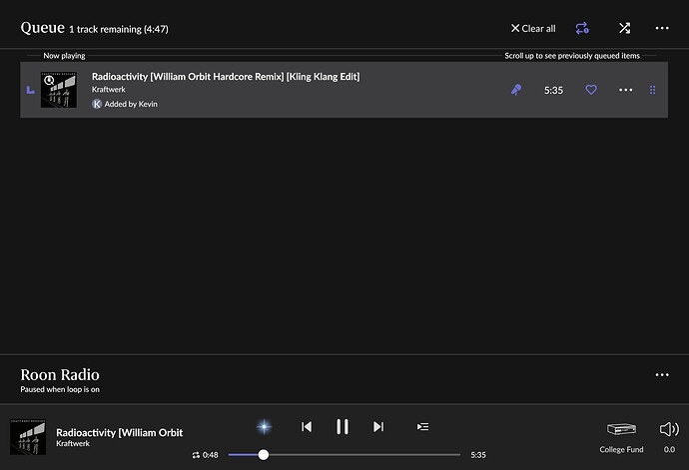This screenshot has width=689, height=470.
Task: Open the signal path star icon
Action: pyautogui.click(x=264, y=426)
